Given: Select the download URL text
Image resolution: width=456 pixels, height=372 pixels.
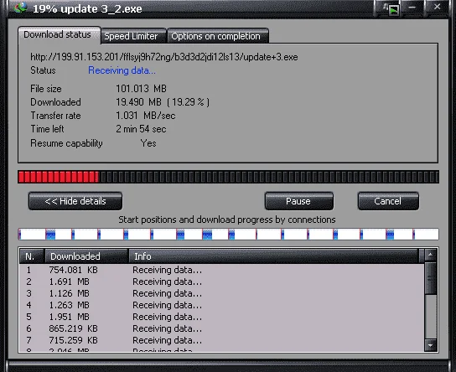Looking at the screenshot, I should point(164,57).
